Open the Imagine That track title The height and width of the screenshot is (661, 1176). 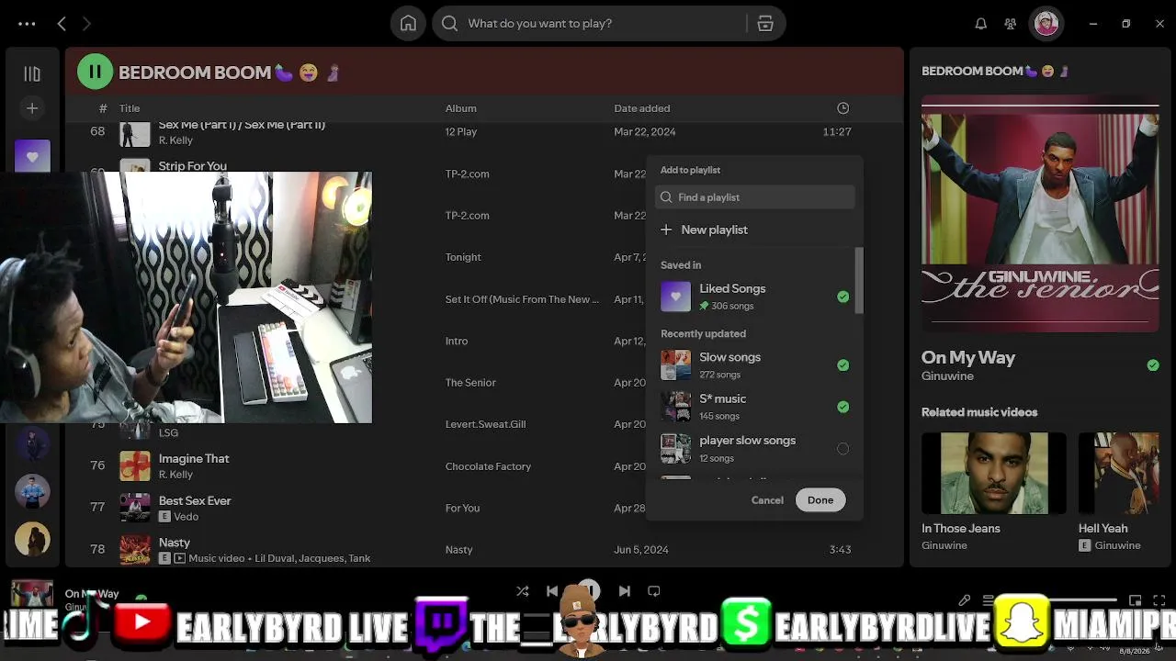coord(194,459)
